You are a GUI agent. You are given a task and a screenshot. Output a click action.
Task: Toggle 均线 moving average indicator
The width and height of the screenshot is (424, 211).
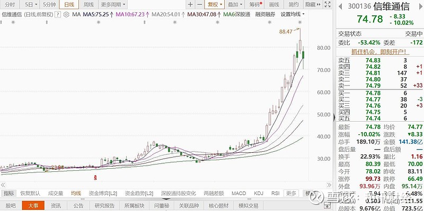(76, 193)
